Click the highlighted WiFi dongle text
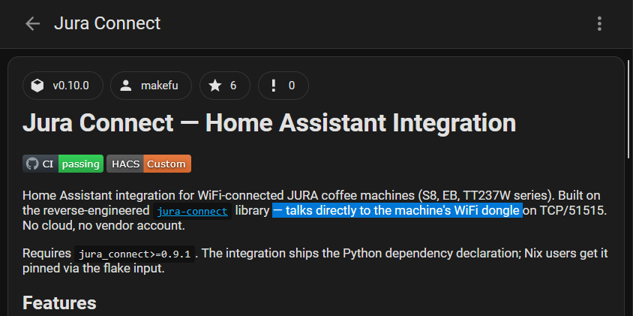Image resolution: width=633 pixels, height=316 pixels. [x=397, y=210]
